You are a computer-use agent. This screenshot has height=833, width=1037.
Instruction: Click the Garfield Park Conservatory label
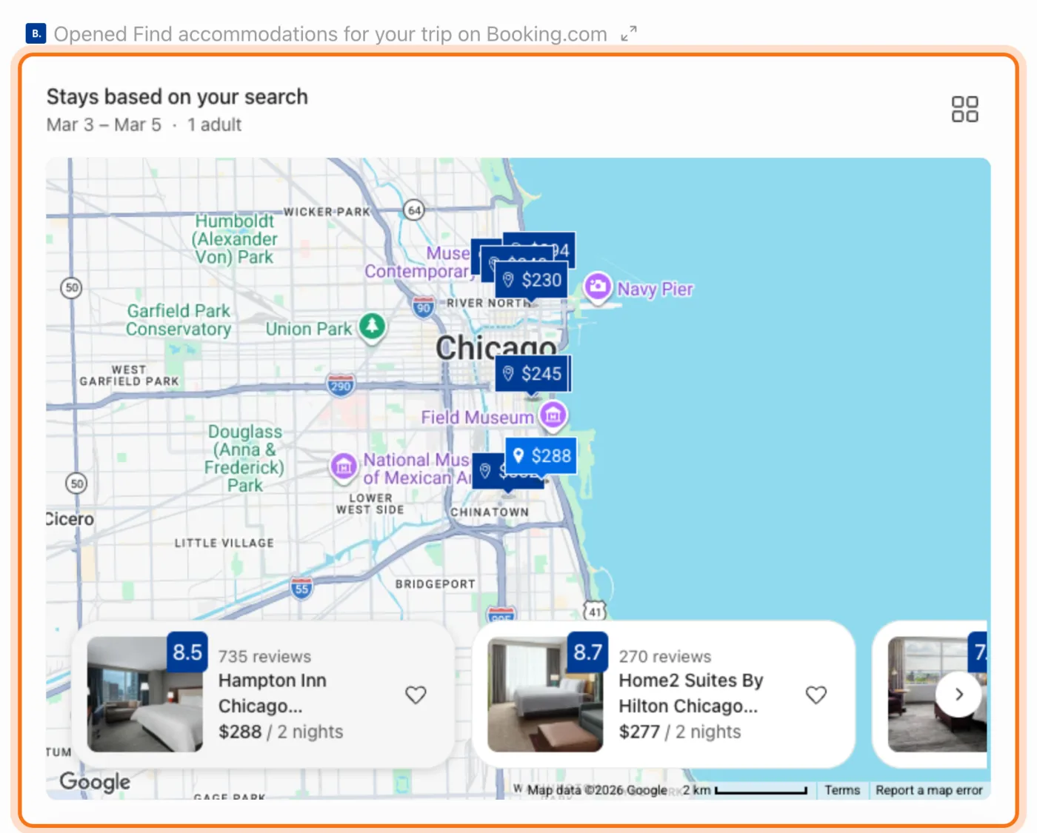(x=179, y=320)
